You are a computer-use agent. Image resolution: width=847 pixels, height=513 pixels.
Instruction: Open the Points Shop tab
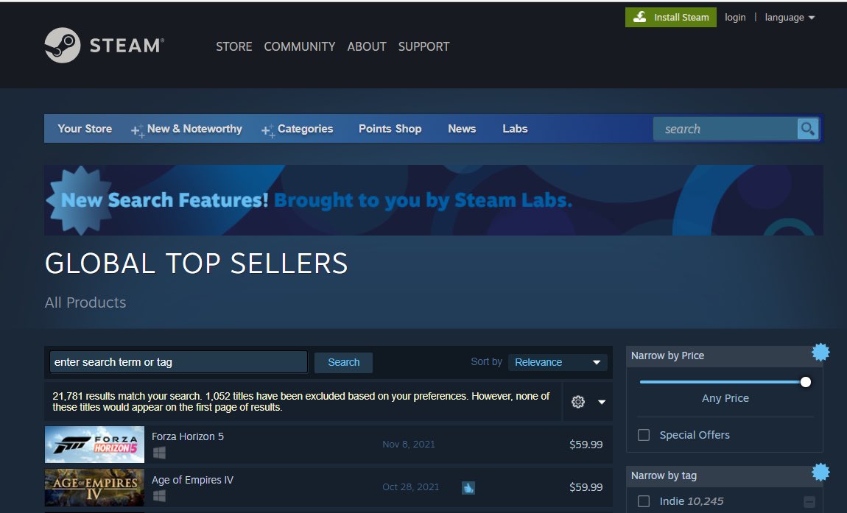click(390, 129)
